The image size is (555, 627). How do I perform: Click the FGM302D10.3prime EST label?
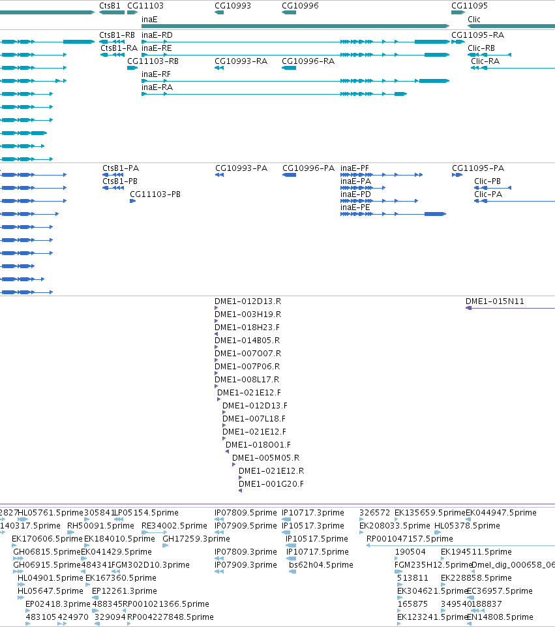[151, 564]
